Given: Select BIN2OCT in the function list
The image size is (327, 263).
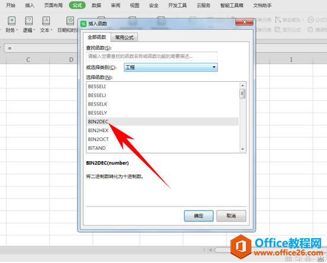Looking at the screenshot, I should tap(162, 139).
